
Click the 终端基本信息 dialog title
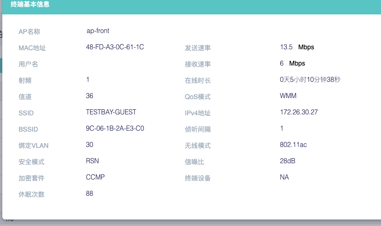click(30, 5)
